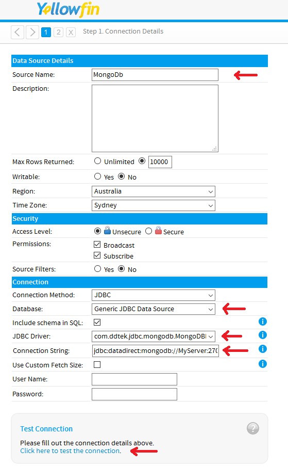Open the Test Connection help question icon
Viewport: 288px width, 467px height.
(x=253, y=428)
